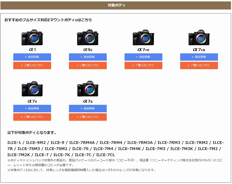Screen dimensions: 232x184
Task: Click the ※対象ボディ1台に対して note
Action: (81, 170)
